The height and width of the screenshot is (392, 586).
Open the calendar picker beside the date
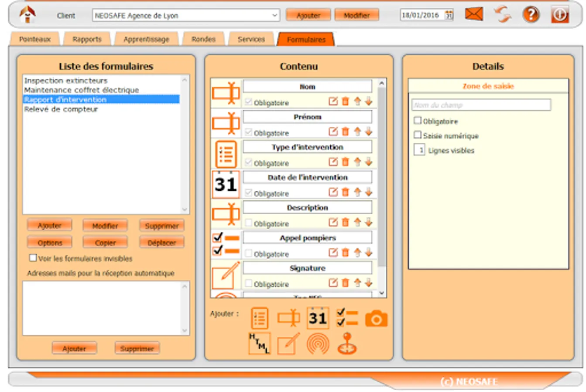(x=449, y=15)
